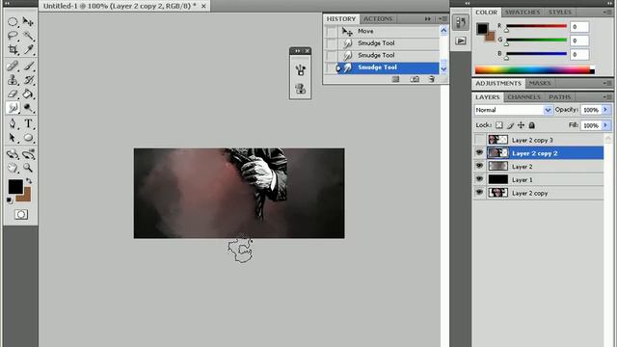This screenshot has height=347, width=617.
Task: Select the Move tool in toolbox
Action: click(x=28, y=21)
